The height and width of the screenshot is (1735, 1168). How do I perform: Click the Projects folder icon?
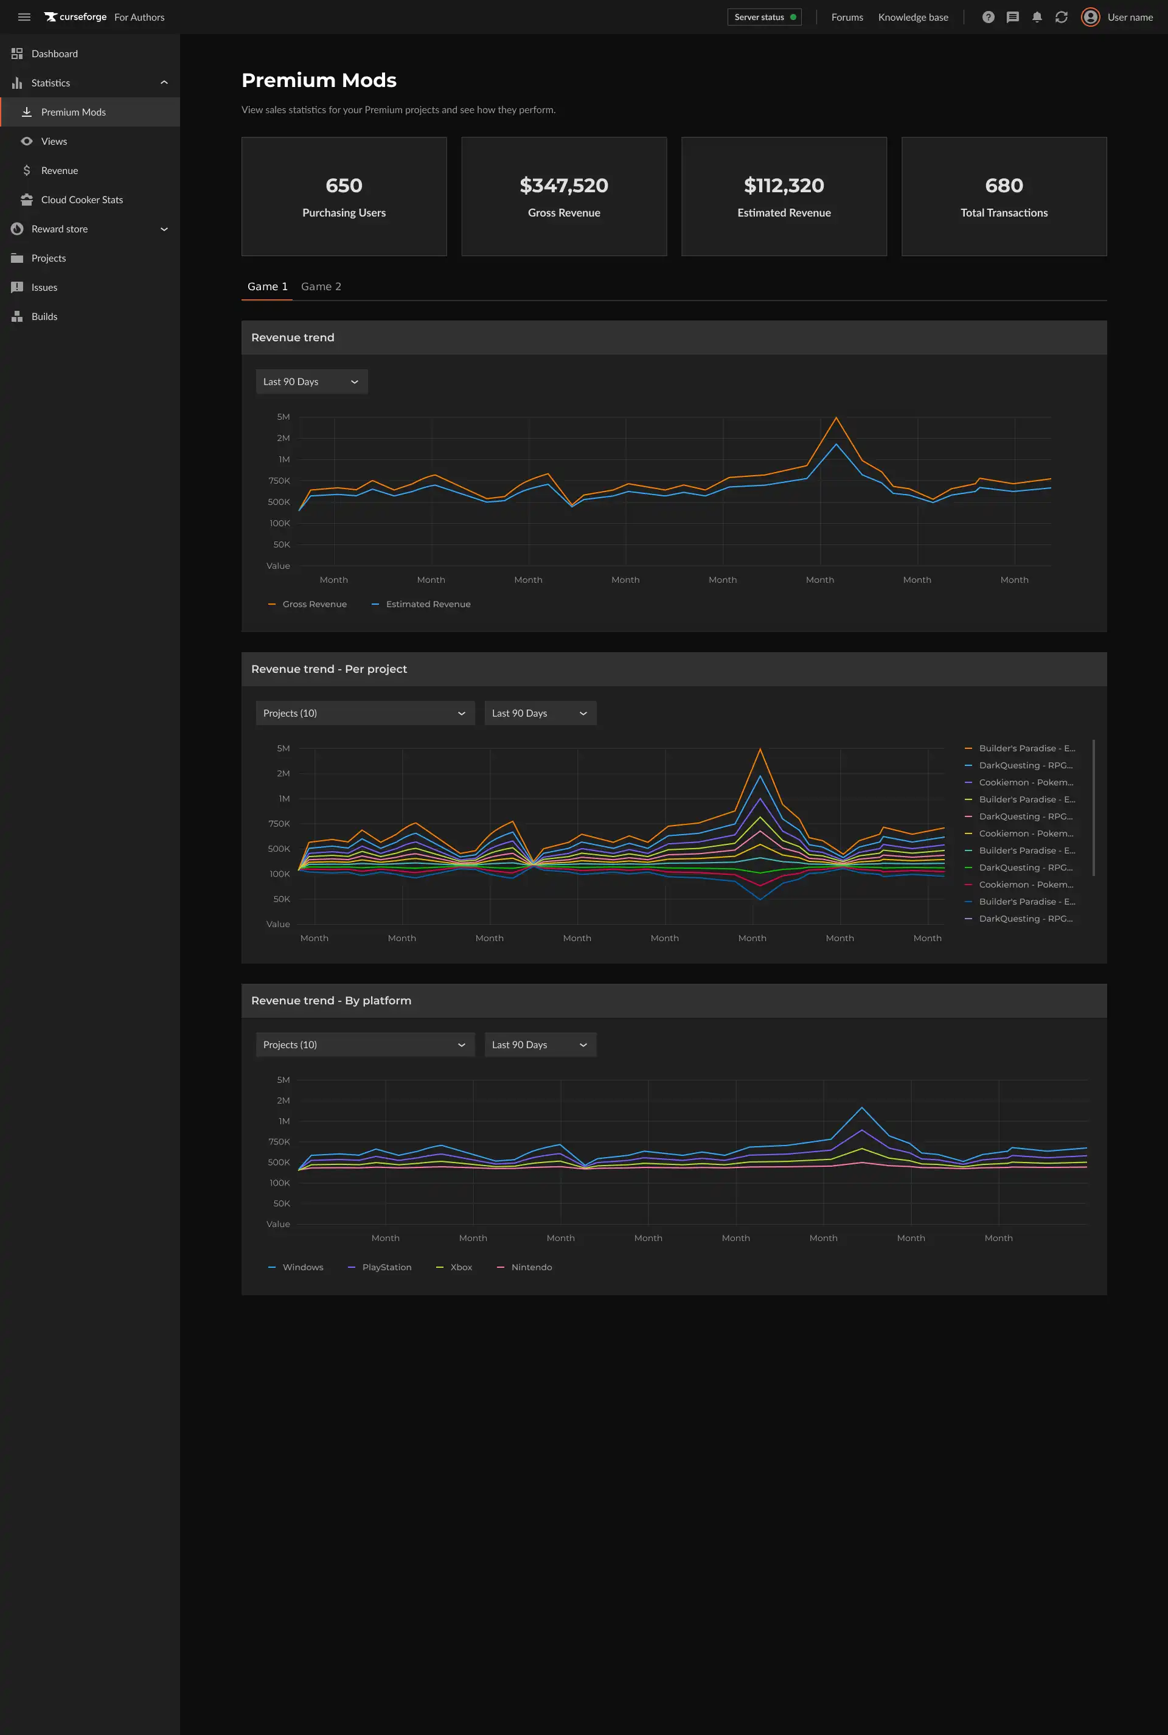[17, 258]
